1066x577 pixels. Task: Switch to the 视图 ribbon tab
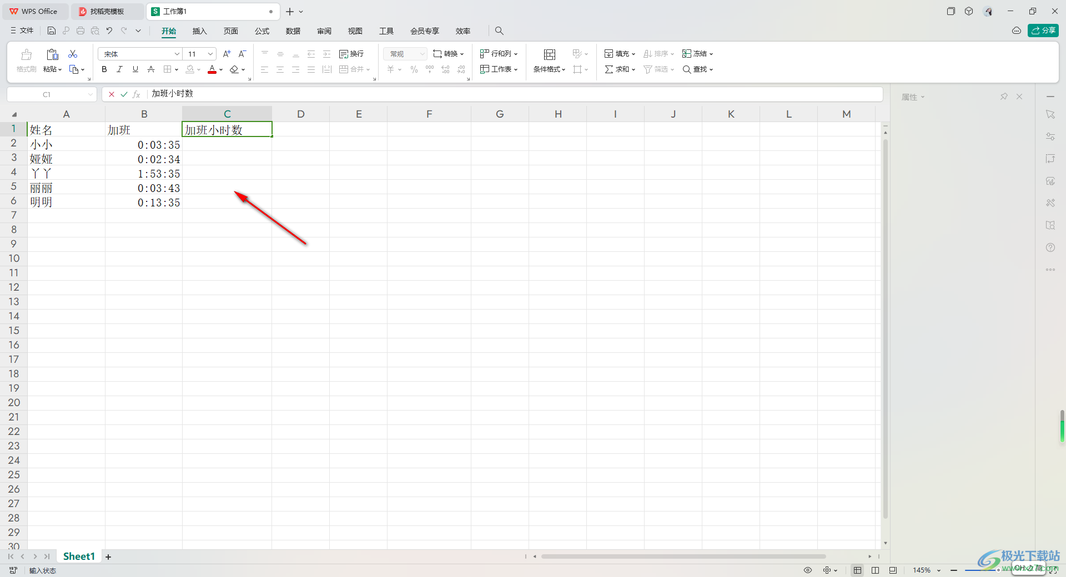[355, 31]
